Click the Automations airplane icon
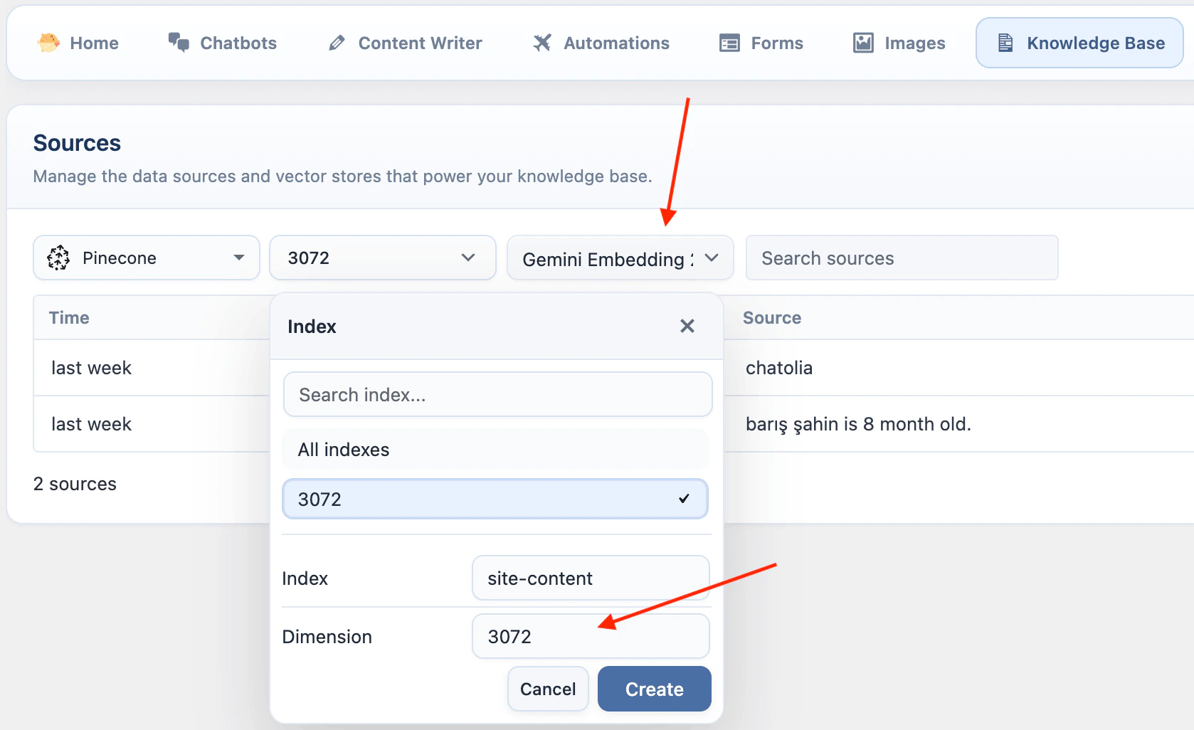The image size is (1194, 730). tap(542, 43)
